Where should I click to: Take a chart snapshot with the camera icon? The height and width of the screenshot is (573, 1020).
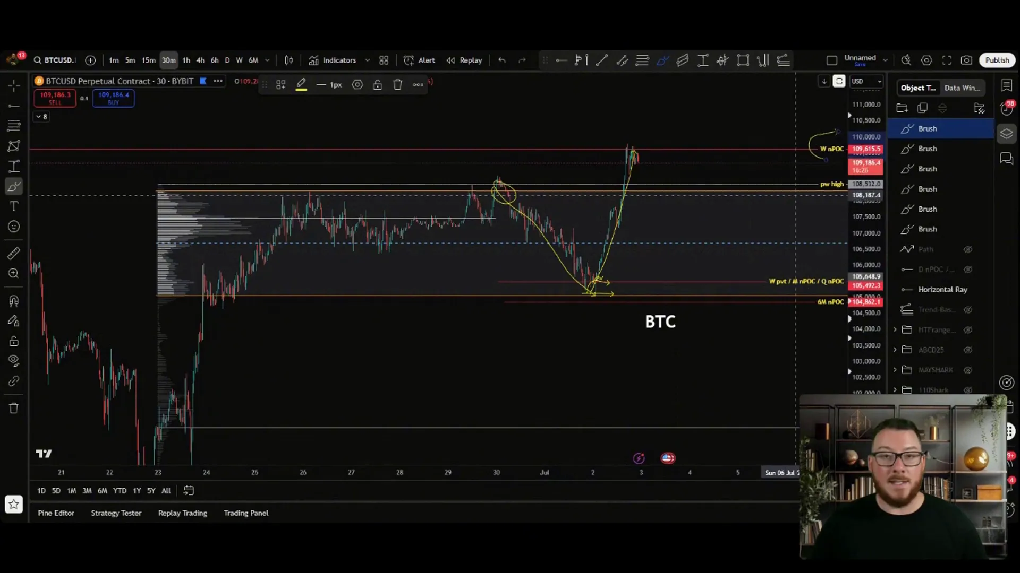tap(967, 60)
